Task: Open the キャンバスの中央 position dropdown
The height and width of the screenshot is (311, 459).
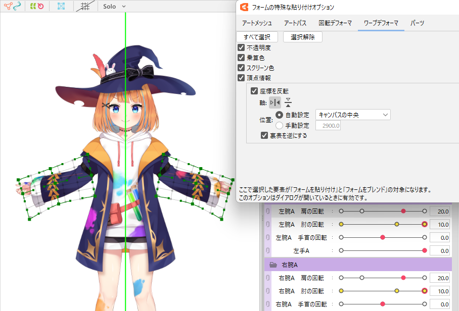Action: pos(352,115)
